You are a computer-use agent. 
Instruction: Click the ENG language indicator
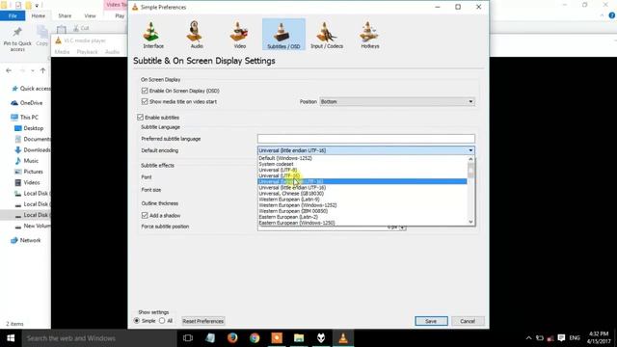tap(575, 338)
